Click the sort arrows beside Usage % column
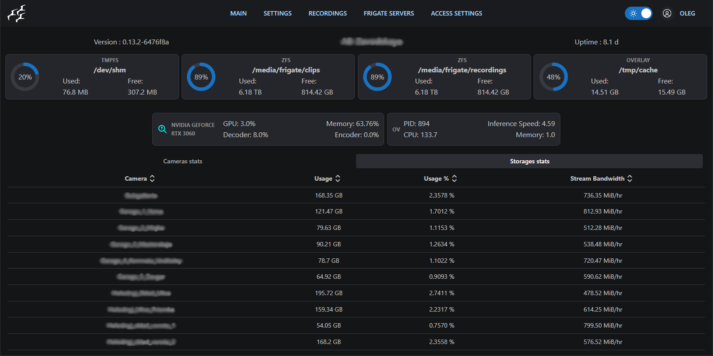 pos(454,178)
